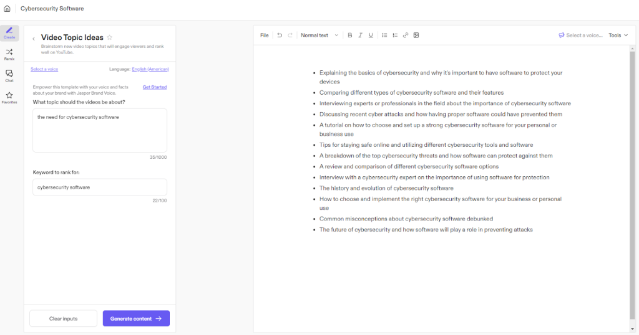This screenshot has width=639, height=335.
Task: Open the File menu
Action: [x=265, y=35]
